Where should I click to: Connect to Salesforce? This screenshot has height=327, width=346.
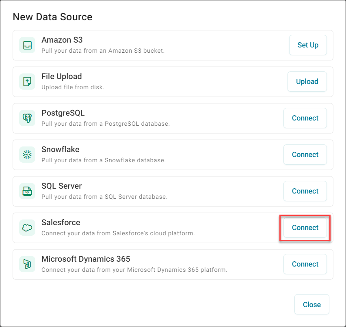305,228
